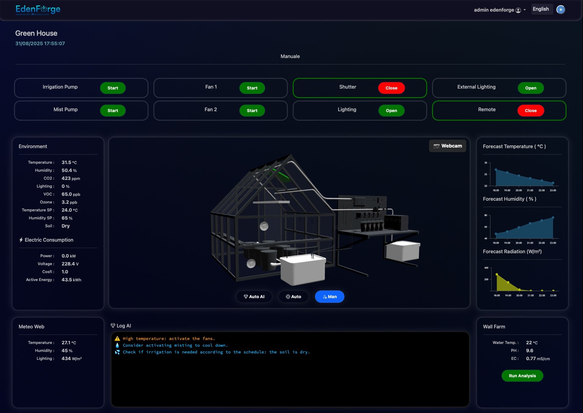The image size is (583, 413).
Task: Click the Electric Consumption lightning icon
Action: coord(21,240)
